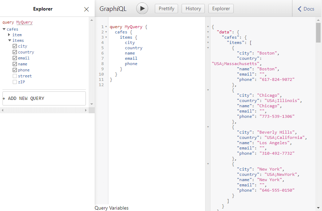Click the Explorer scroll-down arrow

[91, 104]
